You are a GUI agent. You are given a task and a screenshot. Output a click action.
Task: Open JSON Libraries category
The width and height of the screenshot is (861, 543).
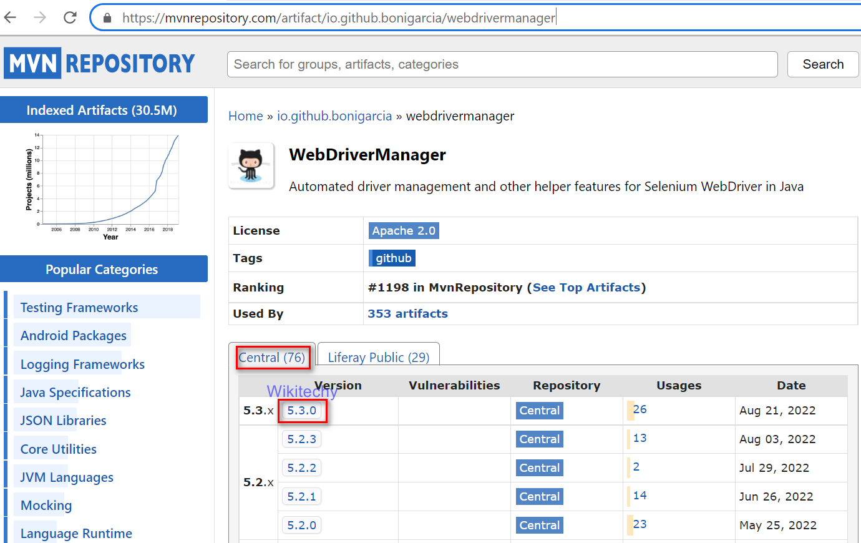click(63, 421)
